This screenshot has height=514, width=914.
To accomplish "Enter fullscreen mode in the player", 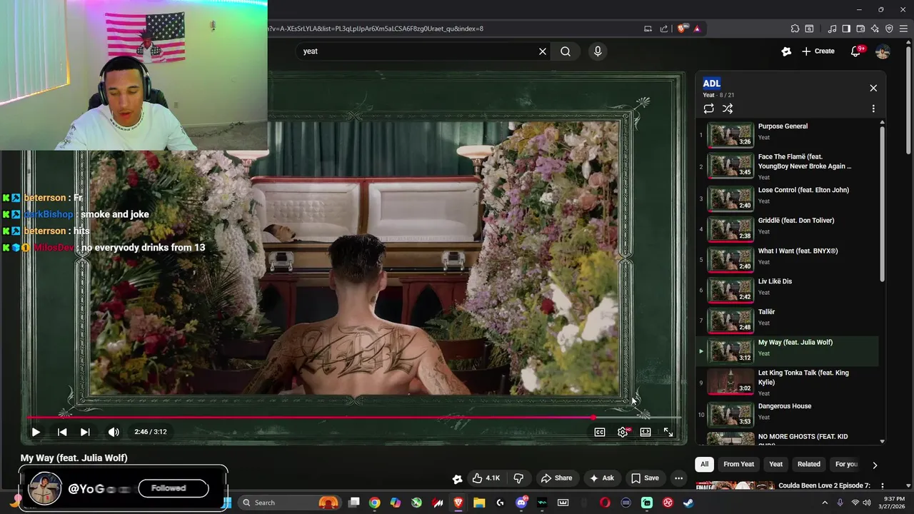I will [668, 432].
